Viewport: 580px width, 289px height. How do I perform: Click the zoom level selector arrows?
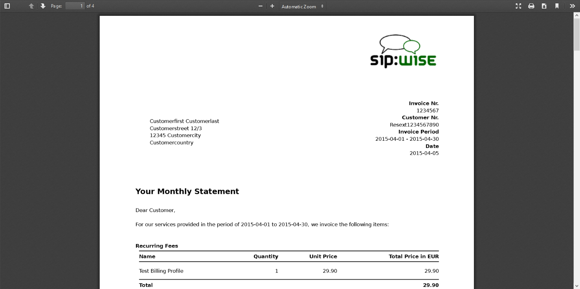[x=322, y=6]
